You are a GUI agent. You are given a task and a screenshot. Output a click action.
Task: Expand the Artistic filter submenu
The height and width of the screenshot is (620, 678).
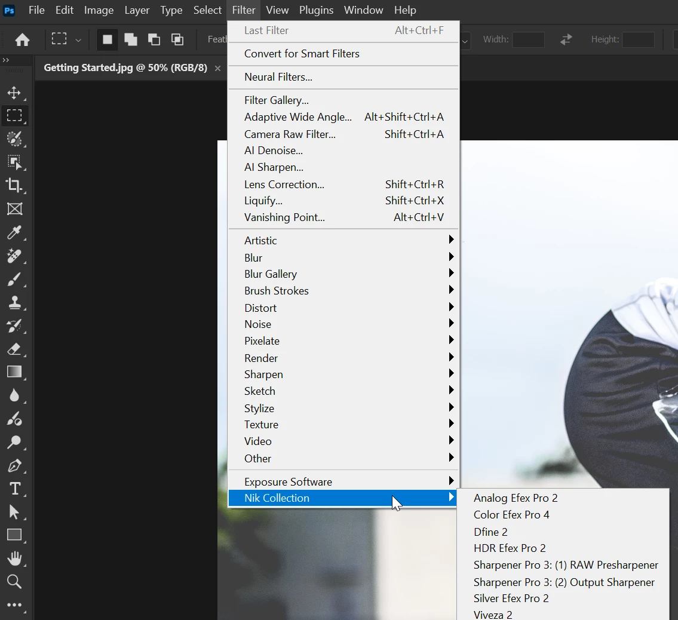click(343, 240)
